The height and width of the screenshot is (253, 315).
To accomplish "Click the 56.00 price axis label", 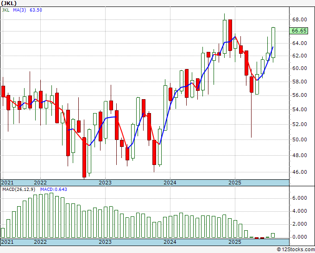I will pos(300,95).
